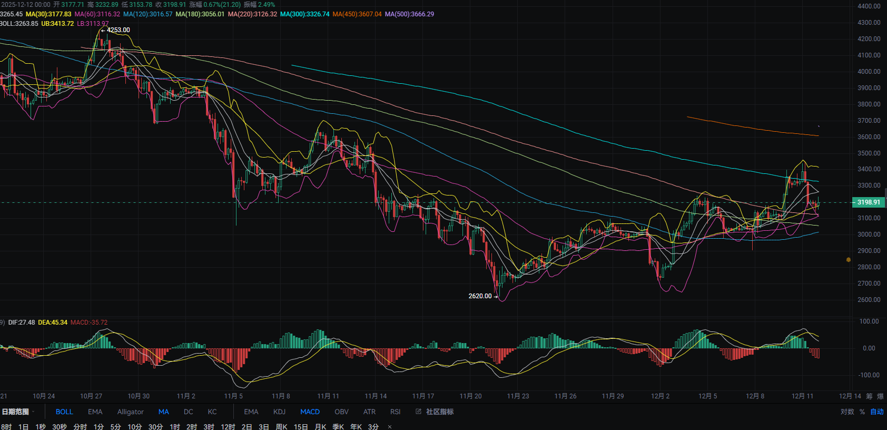This screenshot has height=430, width=887.
Task: Switch price axis to 自动 auto scaling
Action: 877,412
